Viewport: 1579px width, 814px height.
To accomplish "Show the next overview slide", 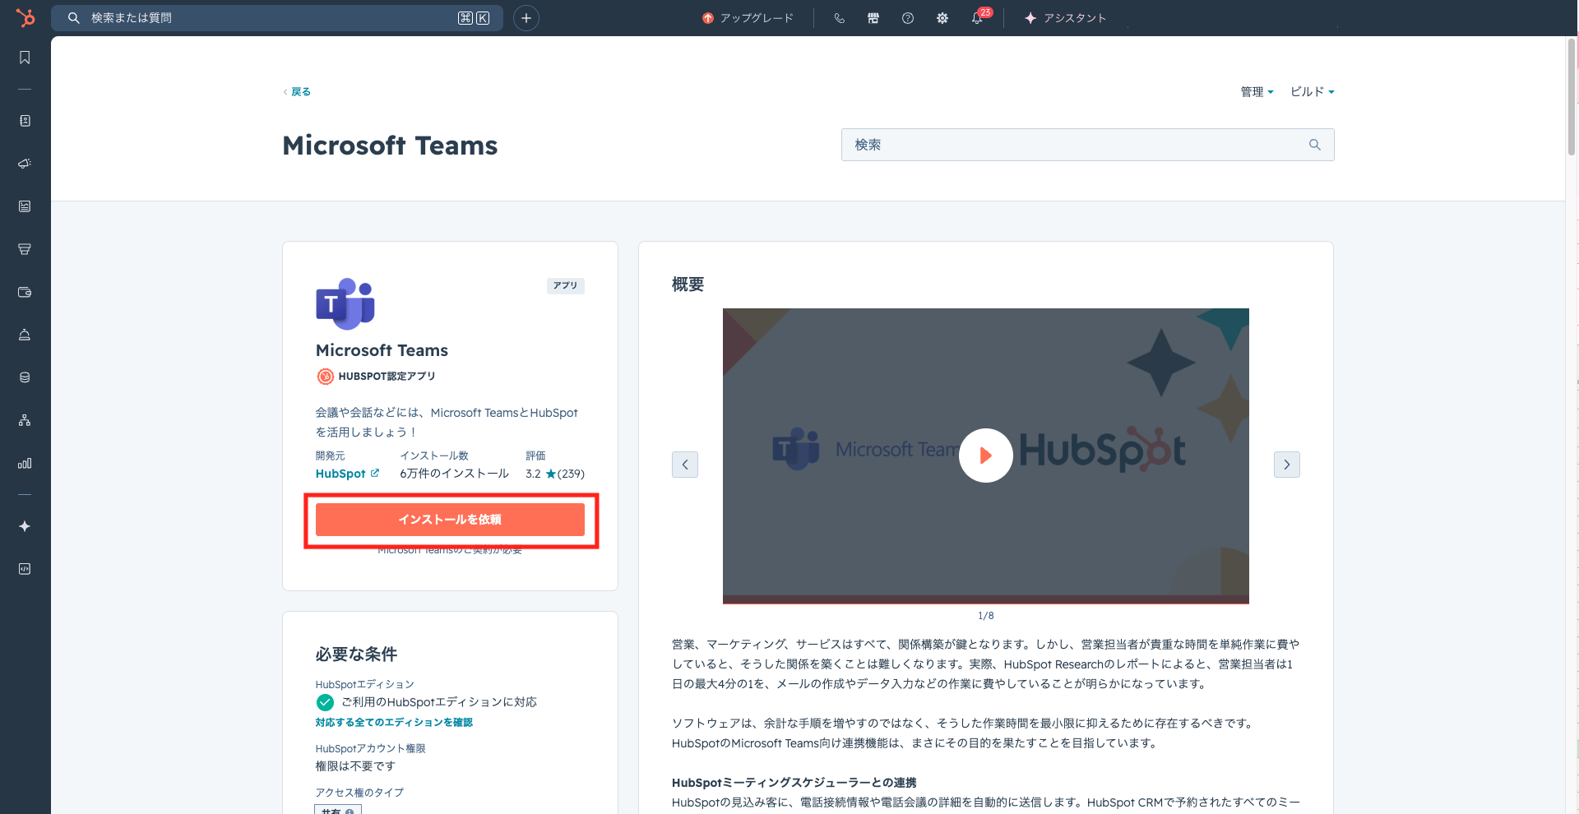I will click(x=1287, y=465).
